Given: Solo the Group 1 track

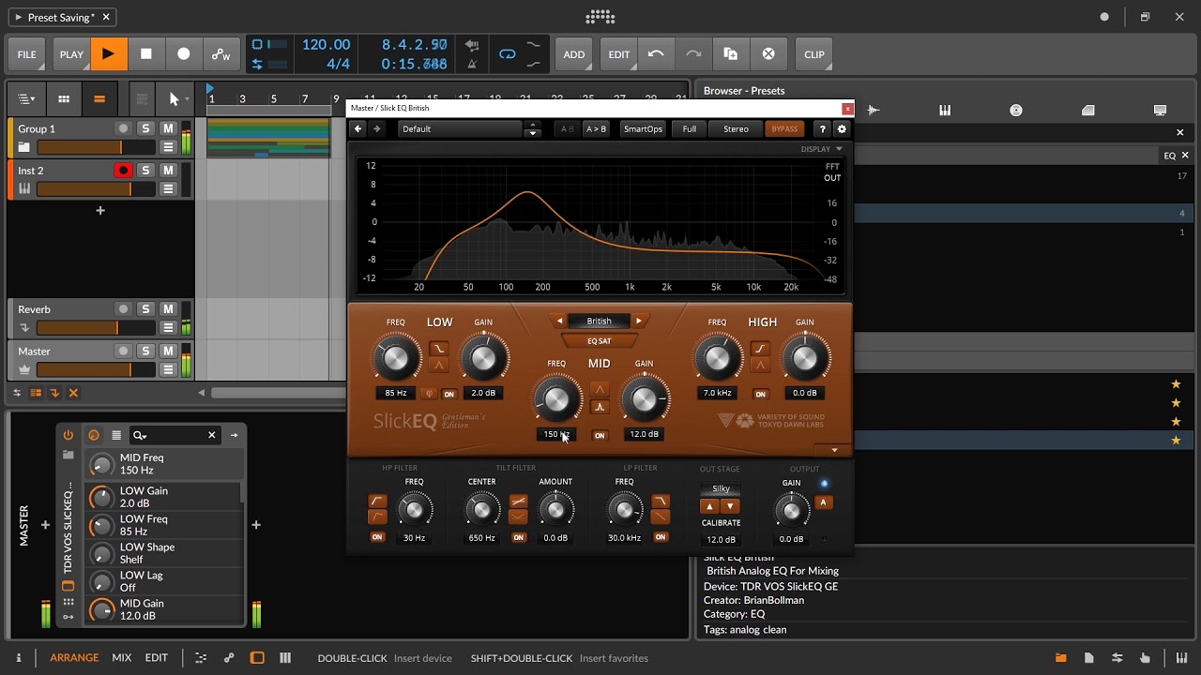Looking at the screenshot, I should point(145,128).
